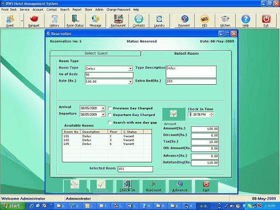The width and height of the screenshot is (280, 210).
Task: Click the Room No column header
Action: coord(72,132)
